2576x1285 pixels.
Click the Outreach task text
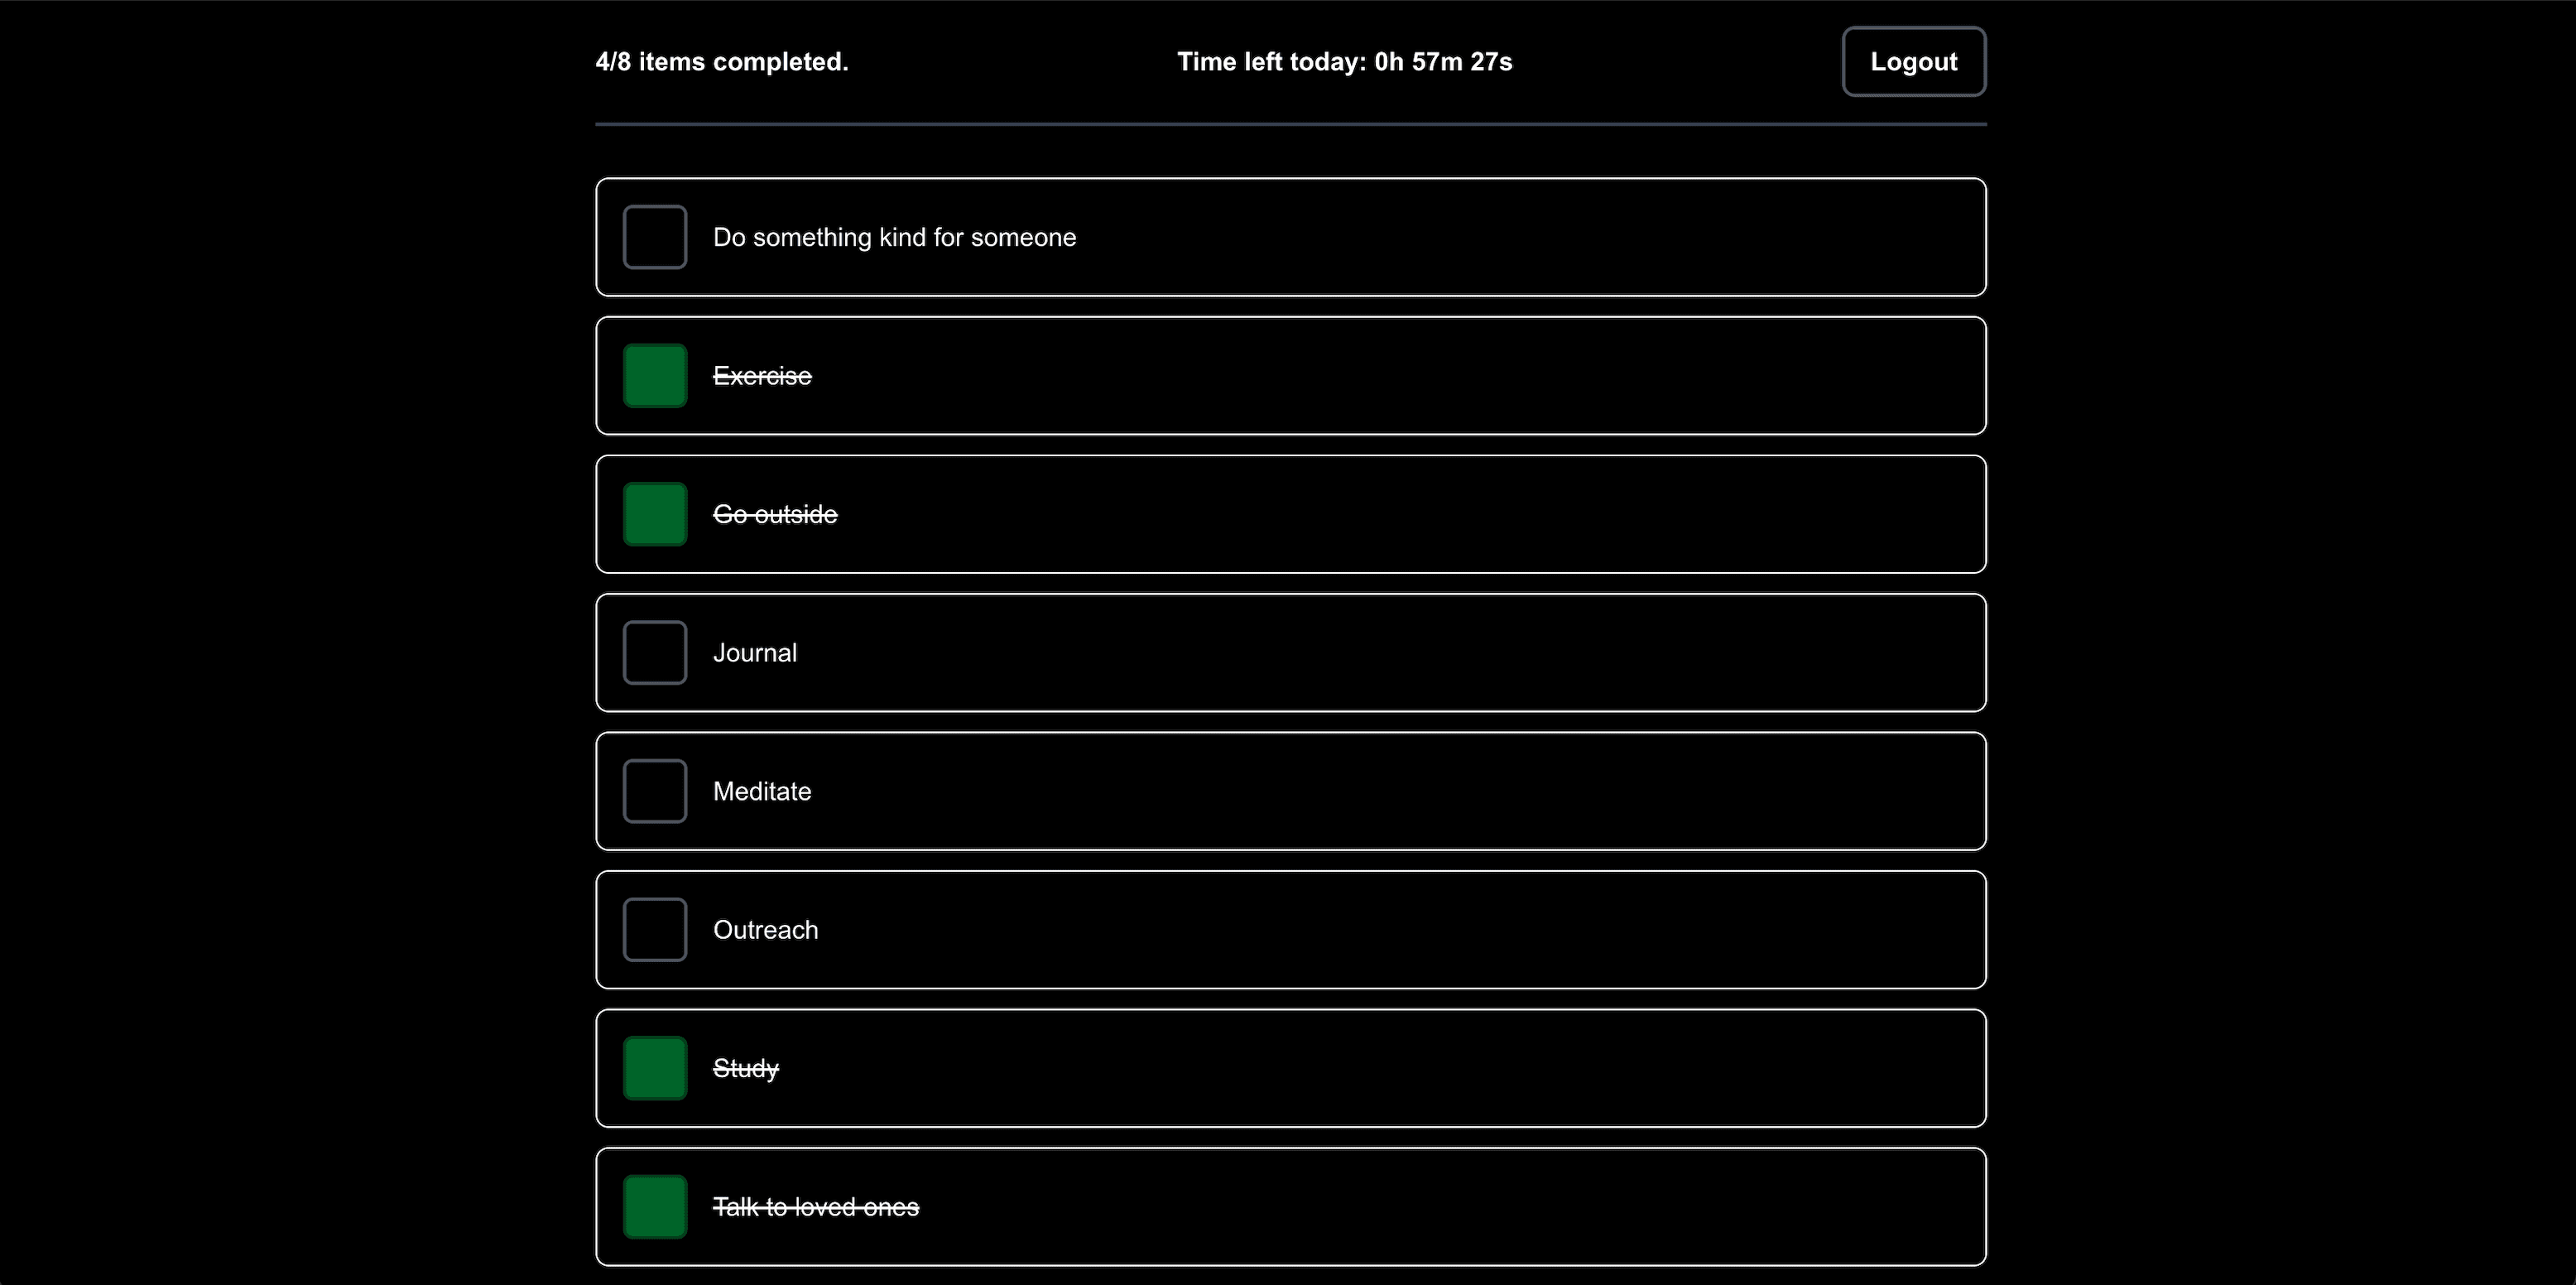(x=765, y=930)
